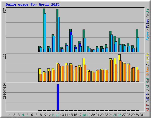The width and height of the screenshot is (151, 118).
Task: Click day 27 on the x-axis
Action: click(124, 115)
